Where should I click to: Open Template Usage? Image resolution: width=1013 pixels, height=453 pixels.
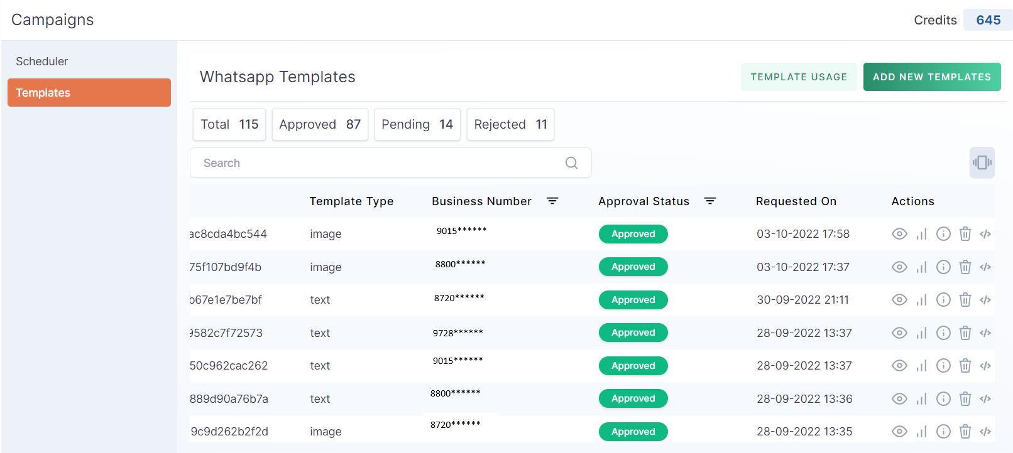[x=799, y=77]
